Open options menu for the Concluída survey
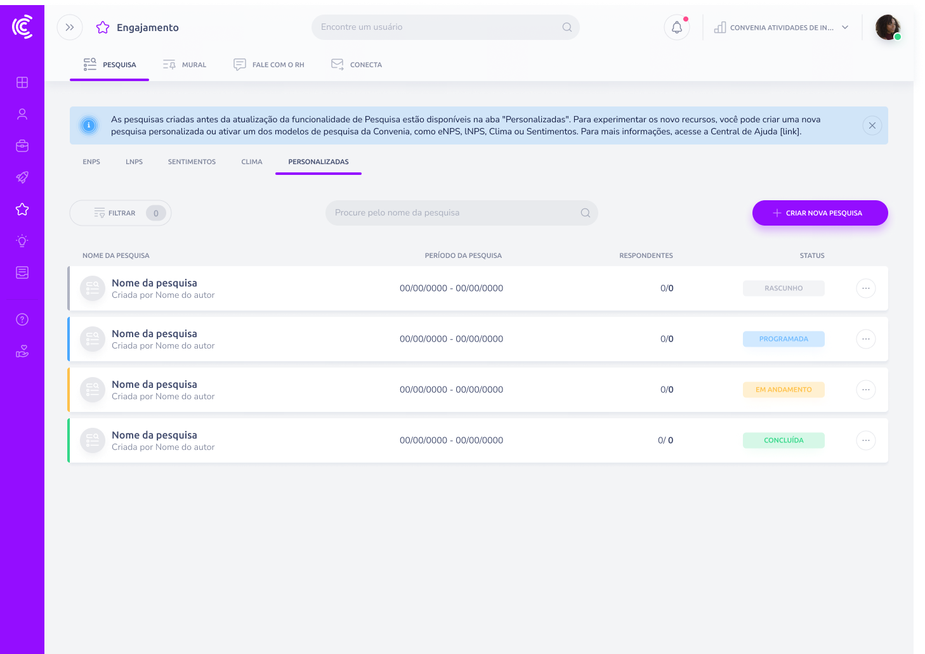 (865, 440)
